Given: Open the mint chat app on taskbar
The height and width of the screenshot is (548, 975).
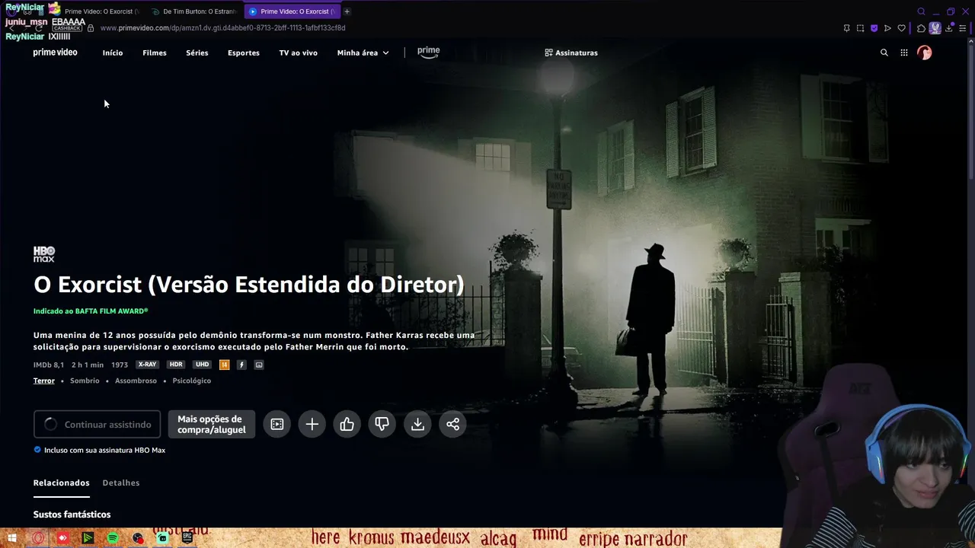Looking at the screenshot, I should [162, 538].
